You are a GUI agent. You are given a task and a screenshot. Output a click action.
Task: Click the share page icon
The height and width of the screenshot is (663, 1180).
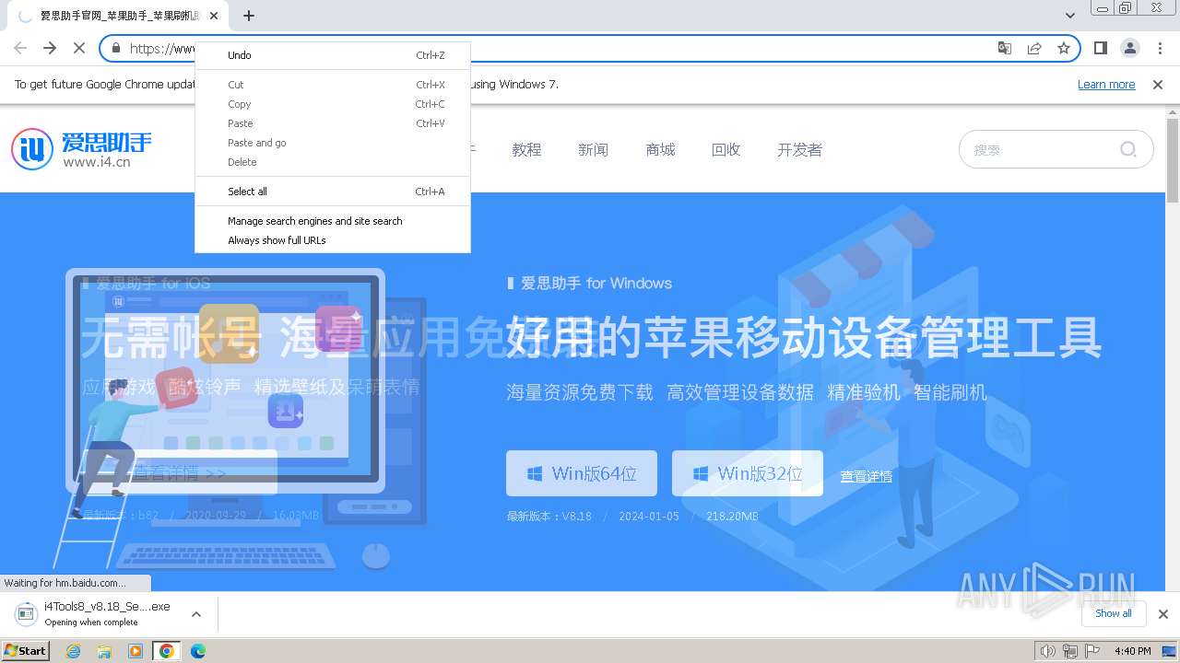point(1034,48)
